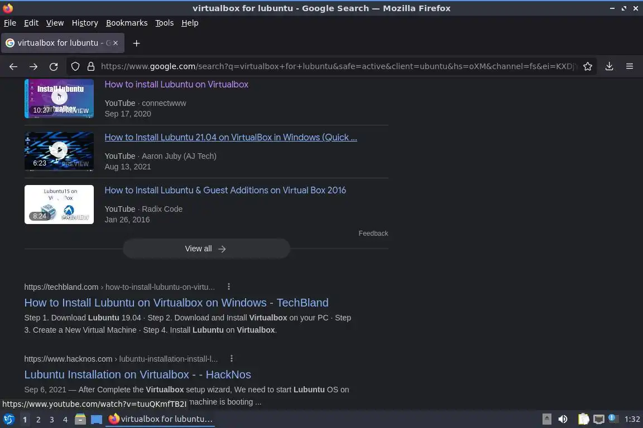Click 'YouTube · Aaron Juby (AJ Tech)' source text
This screenshot has width=643, height=428.
click(160, 156)
